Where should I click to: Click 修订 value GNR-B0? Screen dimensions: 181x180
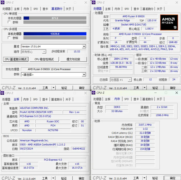pos(173,42)
